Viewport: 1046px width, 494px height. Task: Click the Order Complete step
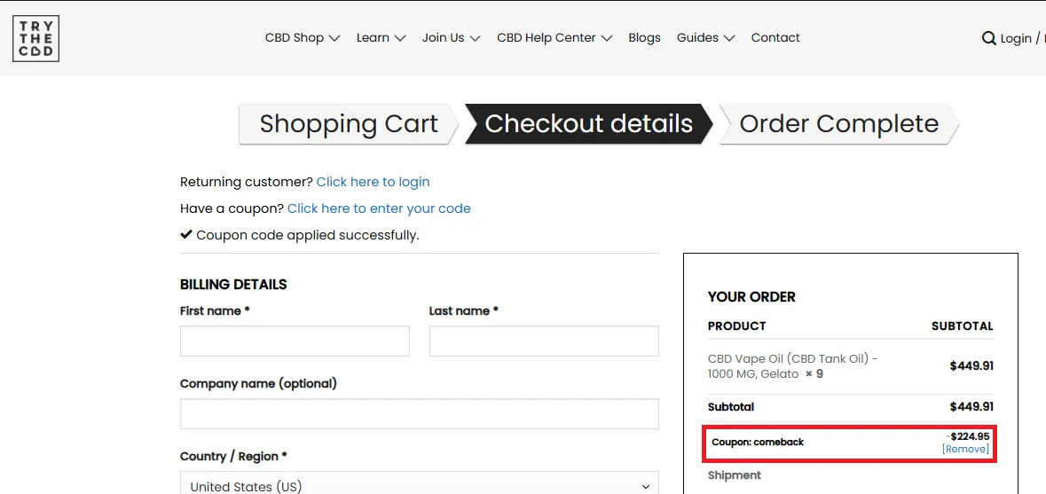838,124
